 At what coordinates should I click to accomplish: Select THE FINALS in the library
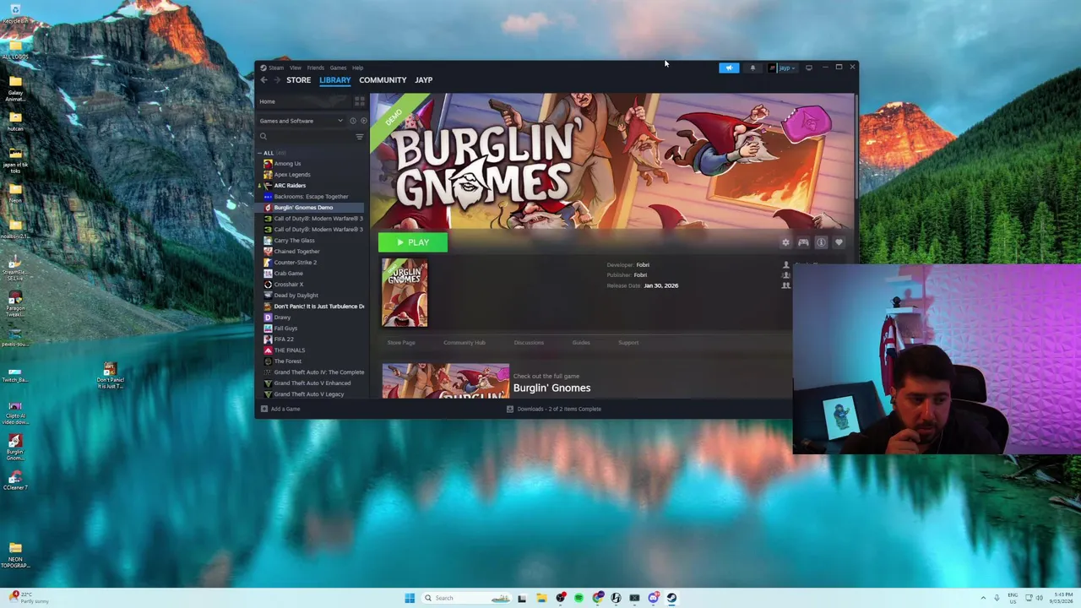coord(290,350)
